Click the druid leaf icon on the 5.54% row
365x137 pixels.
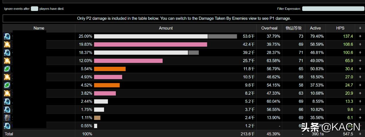[x=7, y=69]
